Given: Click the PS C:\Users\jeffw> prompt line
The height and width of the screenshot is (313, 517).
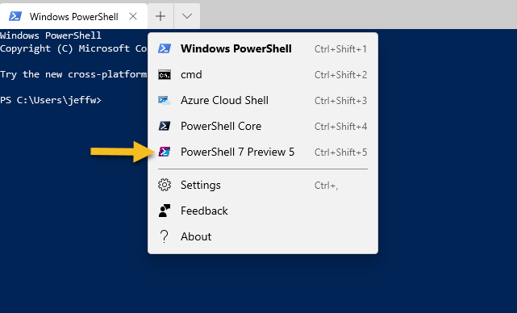Looking at the screenshot, I should click(51, 100).
